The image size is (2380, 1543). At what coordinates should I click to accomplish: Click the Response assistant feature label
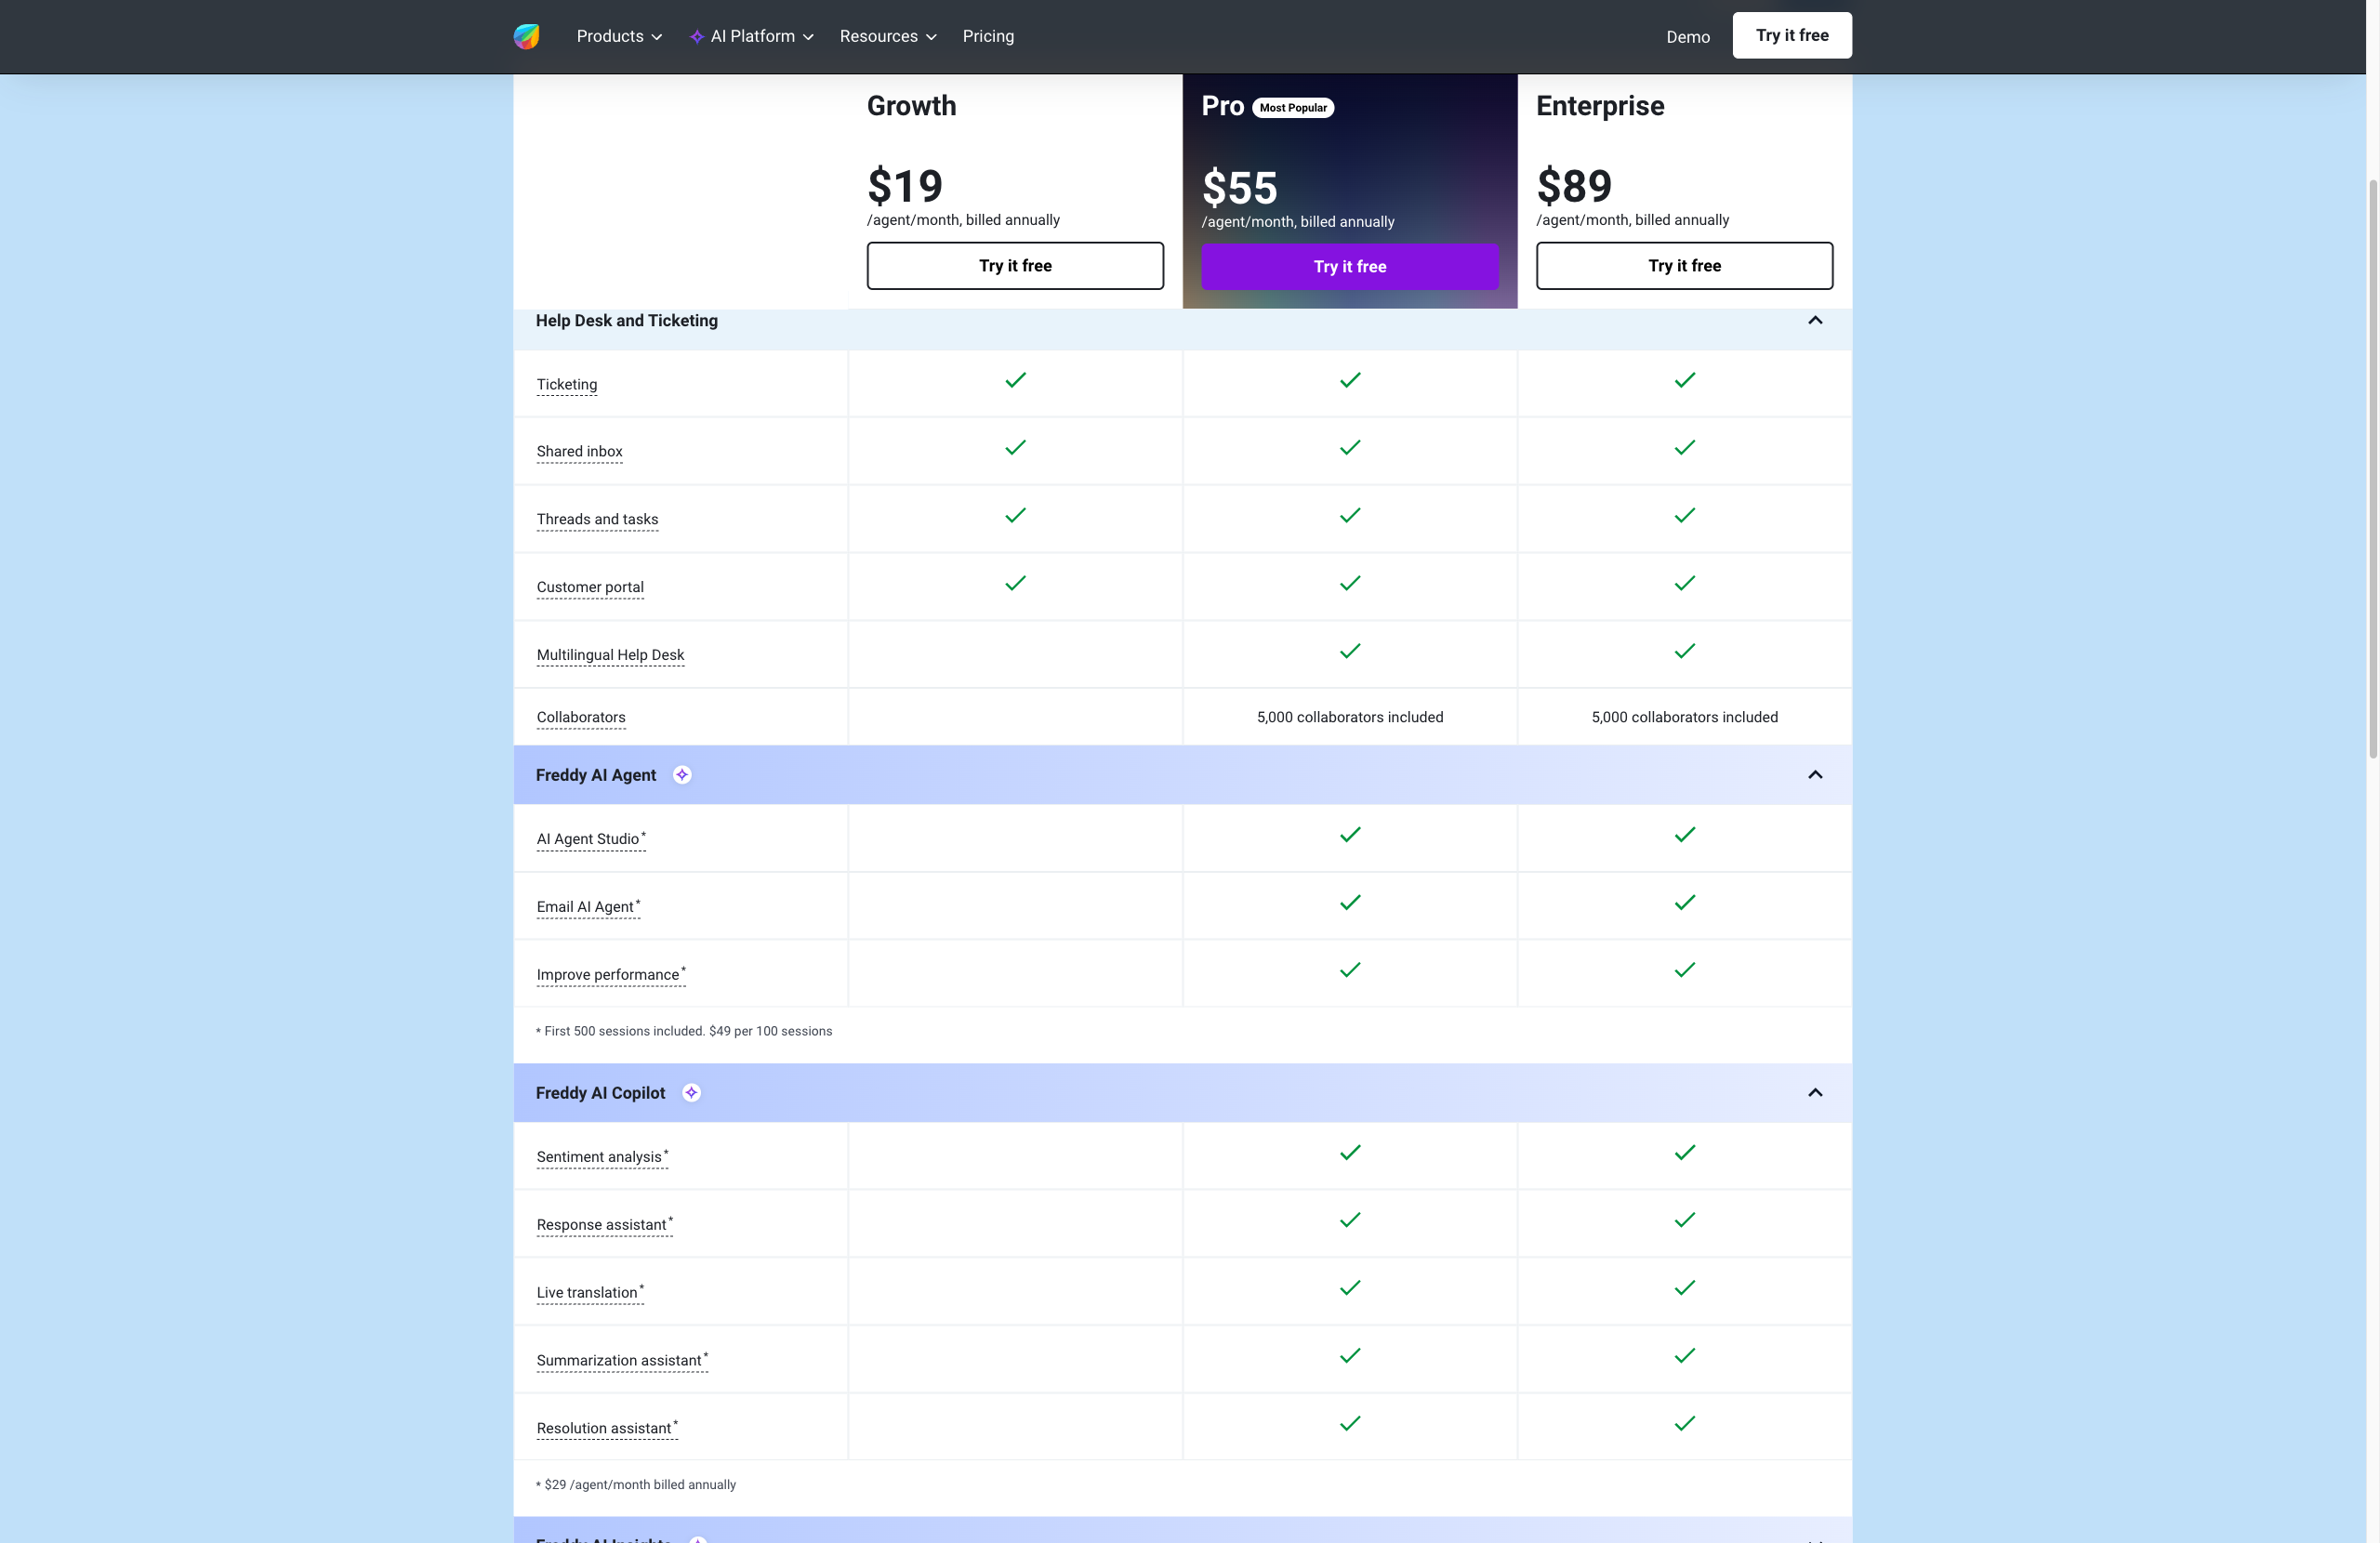604,1225
